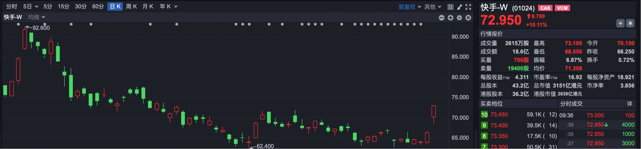Click the 详 details button for trades
The image size is (641, 149).
click(629, 104)
